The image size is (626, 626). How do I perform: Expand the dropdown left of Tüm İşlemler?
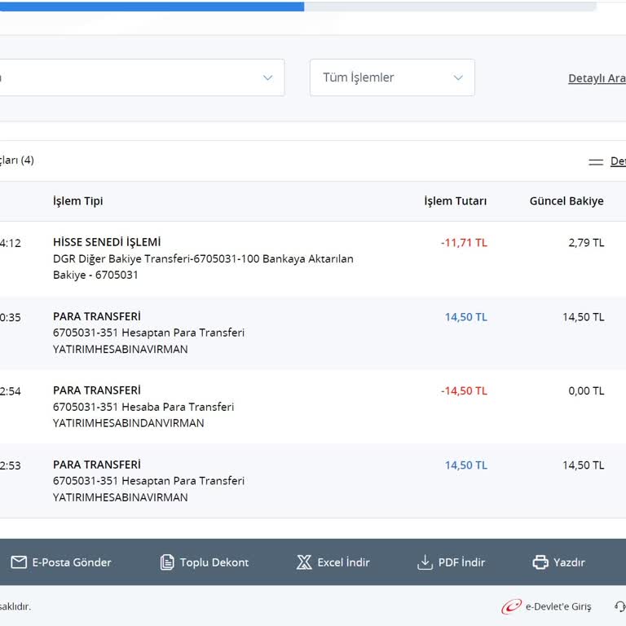click(142, 77)
